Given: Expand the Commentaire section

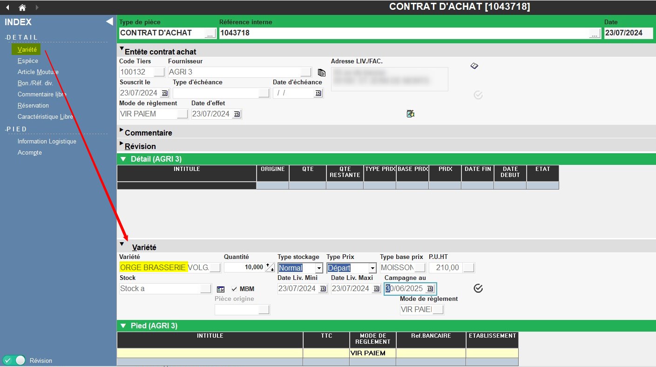Looking at the screenshot, I should [x=122, y=131].
